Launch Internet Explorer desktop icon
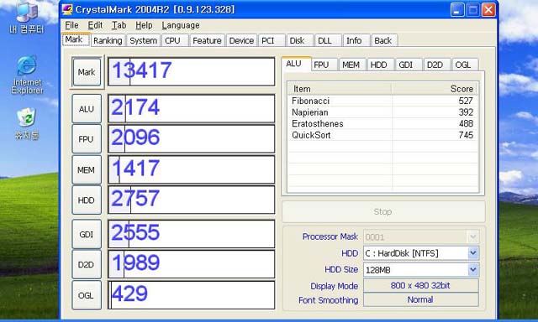The height and width of the screenshot is (322, 538). [27, 75]
